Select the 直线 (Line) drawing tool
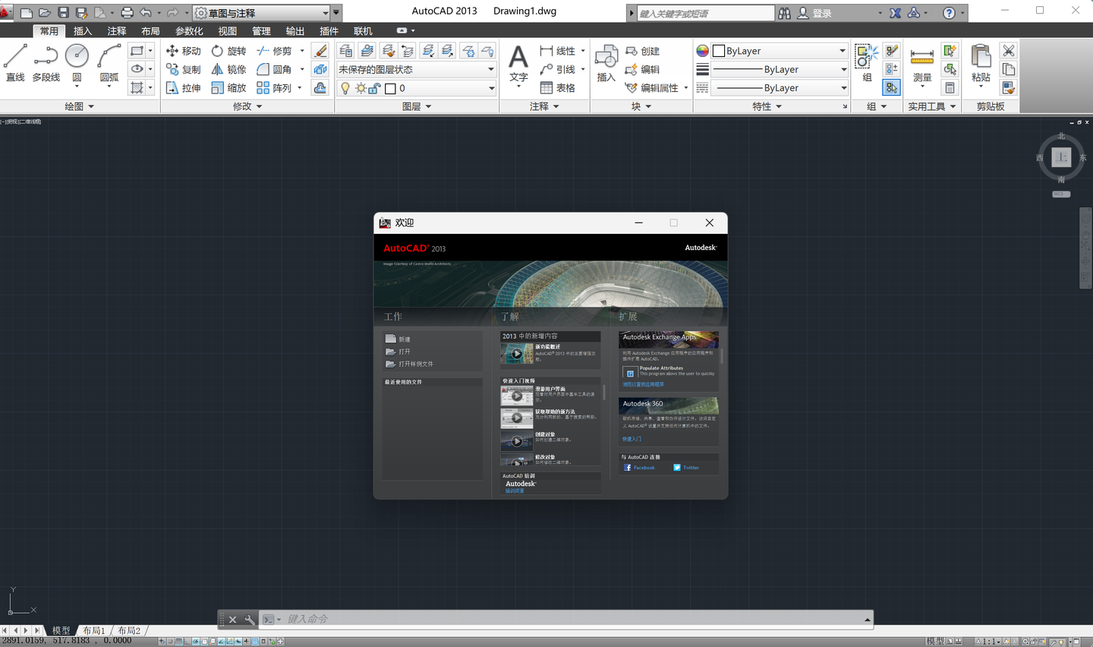This screenshot has width=1093, height=647. (15, 62)
